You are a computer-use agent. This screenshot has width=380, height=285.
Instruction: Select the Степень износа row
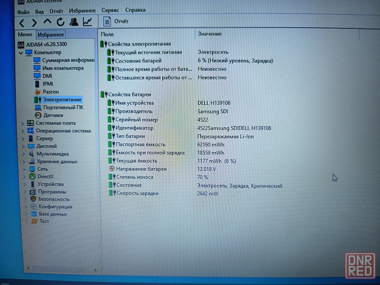point(159,177)
